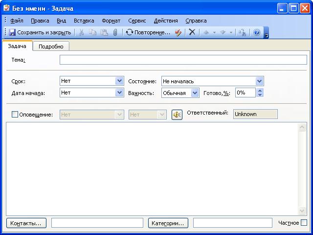Click the Готово 0% value field
Screen dimensions: 313x235
(246, 93)
